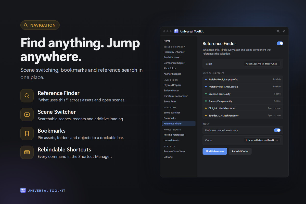306x204 pixels.
Task: Click the Scene Switcher play feature icon
Action: click(27, 114)
